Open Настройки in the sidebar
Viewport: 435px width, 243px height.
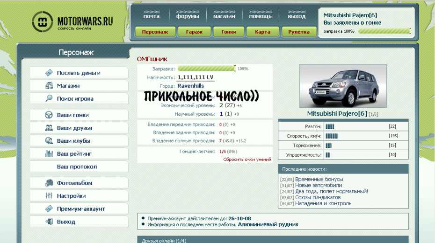[x=79, y=196]
